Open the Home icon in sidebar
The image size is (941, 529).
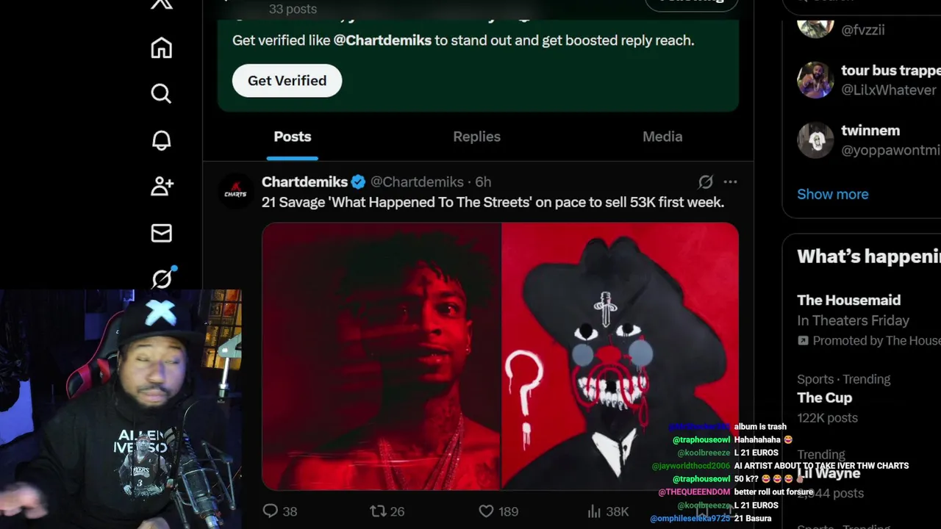tap(162, 48)
